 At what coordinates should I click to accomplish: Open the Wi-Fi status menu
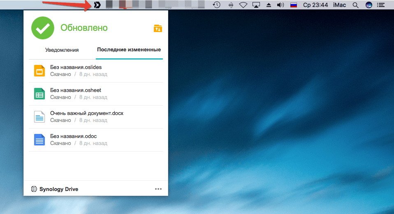tap(243, 5)
